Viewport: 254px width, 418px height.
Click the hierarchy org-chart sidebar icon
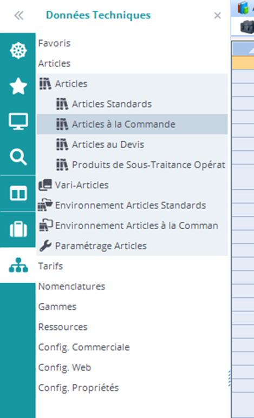coord(18,265)
